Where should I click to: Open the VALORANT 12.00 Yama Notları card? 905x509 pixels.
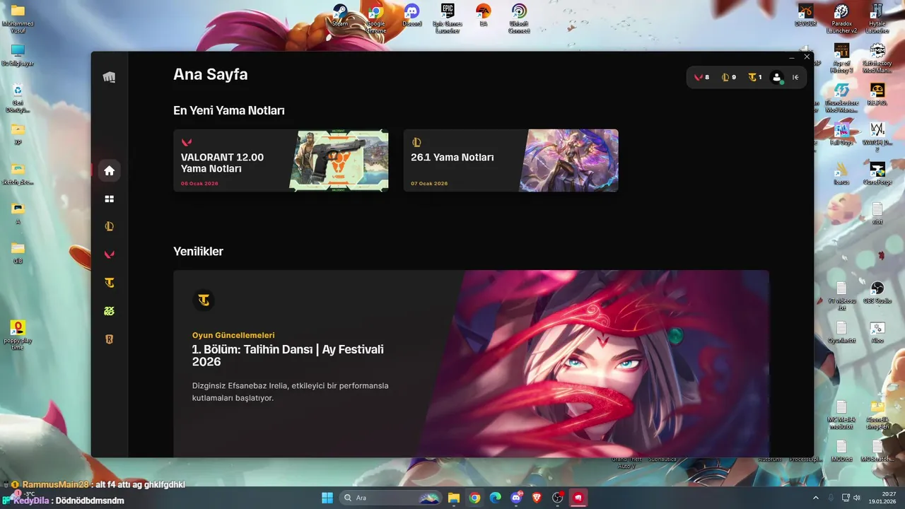pos(281,160)
